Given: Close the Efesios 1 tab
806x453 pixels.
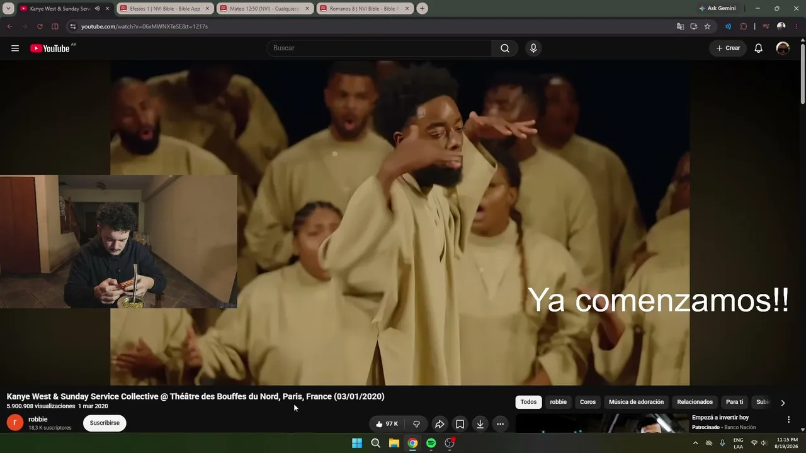Looking at the screenshot, I should click(207, 9).
